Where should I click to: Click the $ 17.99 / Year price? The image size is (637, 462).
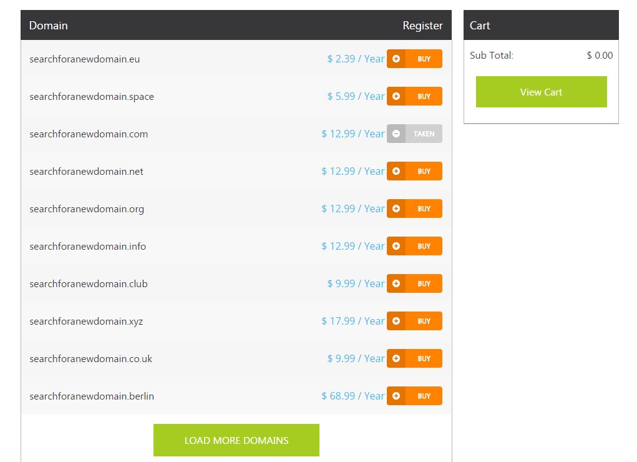[353, 321]
